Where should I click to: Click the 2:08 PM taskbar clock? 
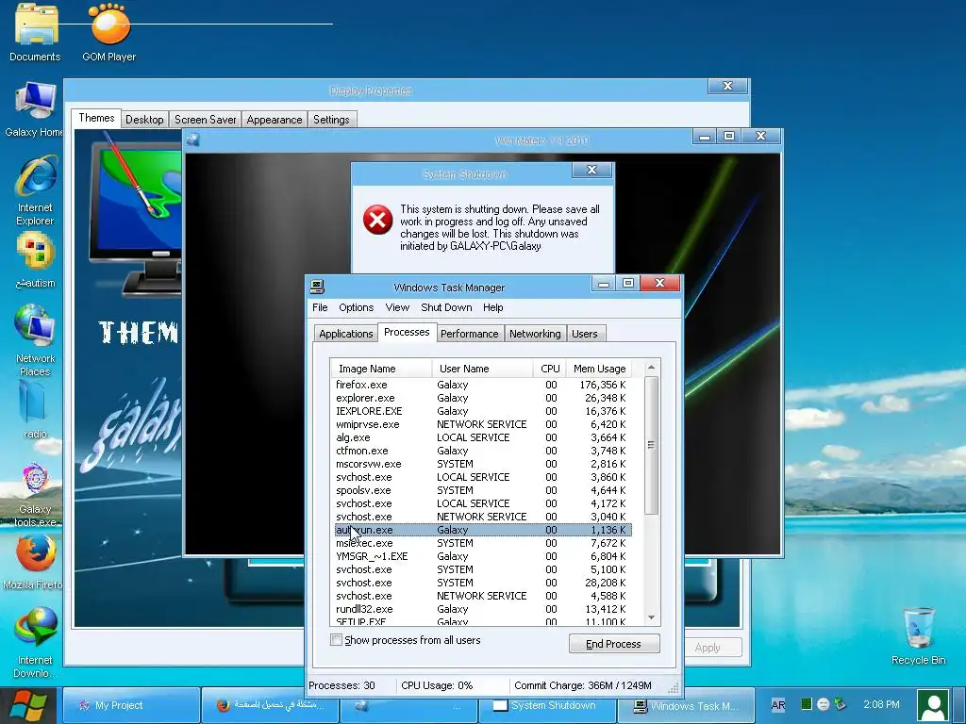coord(881,704)
